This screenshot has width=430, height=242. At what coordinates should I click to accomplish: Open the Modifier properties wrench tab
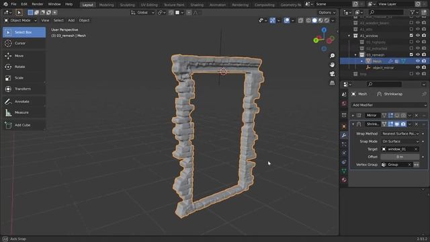344,135
